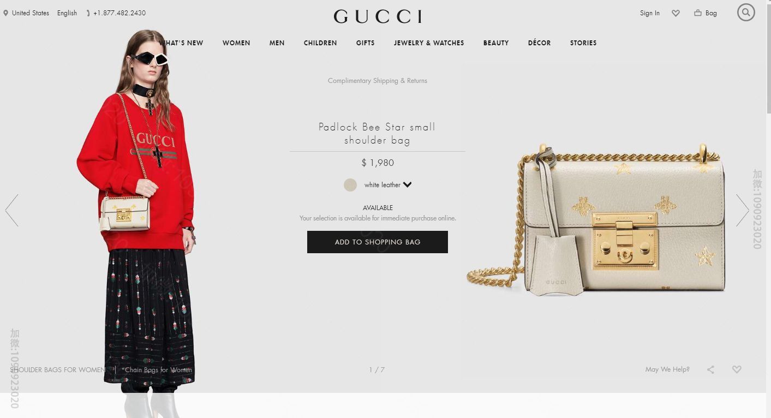
Task: Click the heart wishlist icon in header
Action: click(x=676, y=13)
